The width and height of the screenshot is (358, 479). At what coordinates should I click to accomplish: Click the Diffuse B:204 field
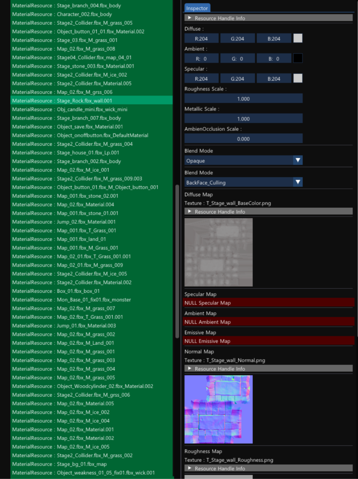point(274,38)
